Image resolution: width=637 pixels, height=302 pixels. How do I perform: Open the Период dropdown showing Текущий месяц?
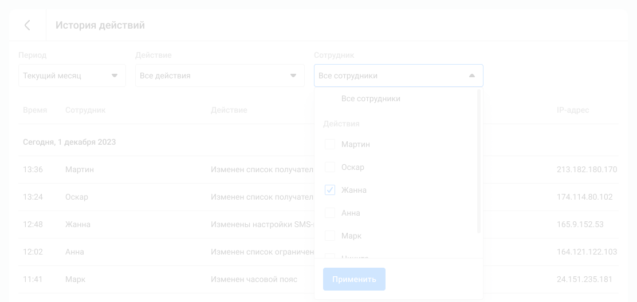tap(72, 75)
